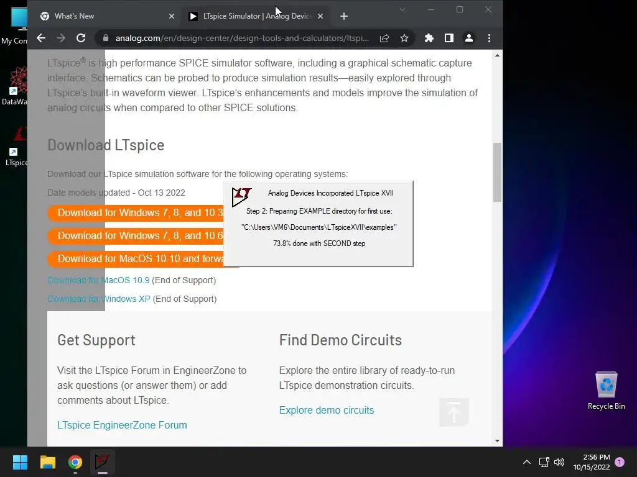This screenshot has height=477, width=637.
Task: Open the Download for Windows XP link
Action: coord(99,299)
